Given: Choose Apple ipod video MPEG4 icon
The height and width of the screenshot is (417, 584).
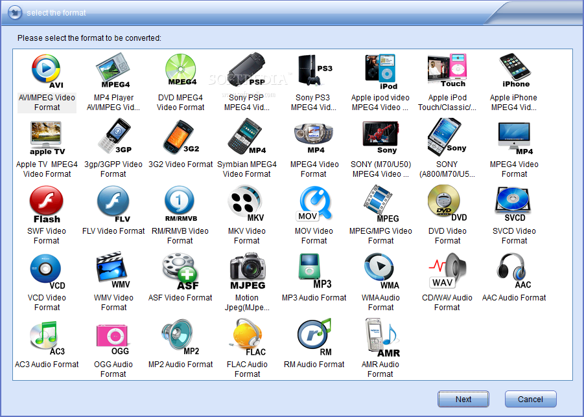Looking at the screenshot, I should [380, 71].
